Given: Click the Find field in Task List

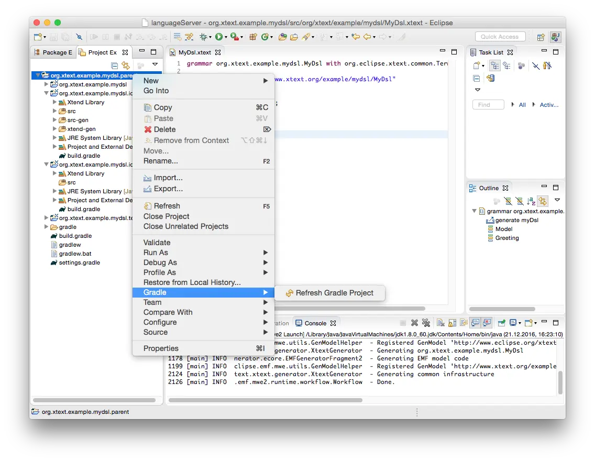Looking at the screenshot, I should click(488, 105).
